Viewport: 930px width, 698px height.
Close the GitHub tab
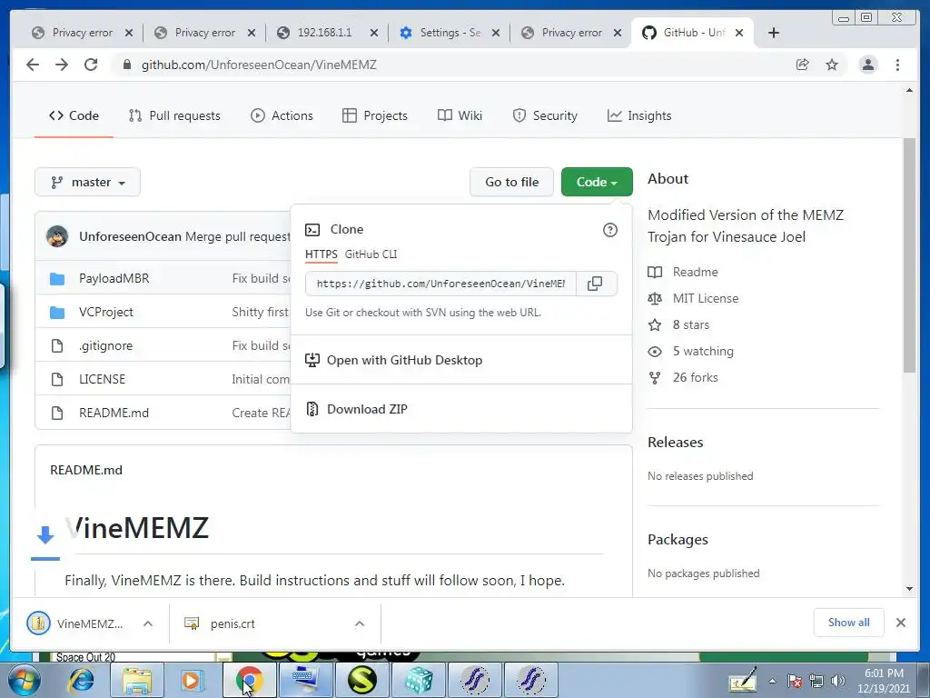(x=739, y=33)
